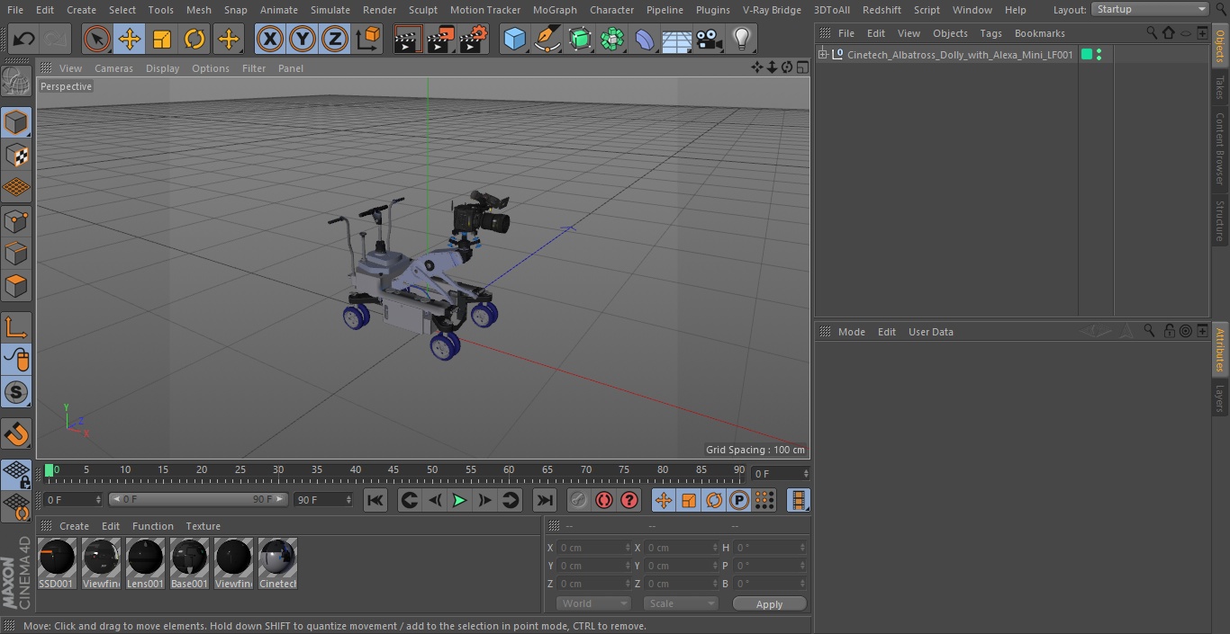Add a Camera object

[710, 39]
